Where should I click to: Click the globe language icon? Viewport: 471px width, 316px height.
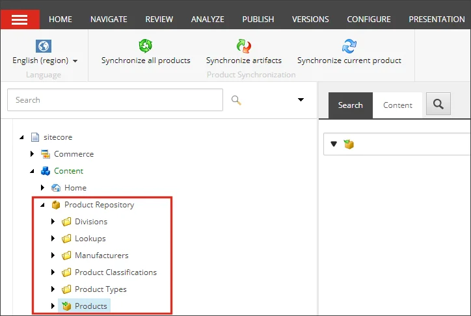44,46
